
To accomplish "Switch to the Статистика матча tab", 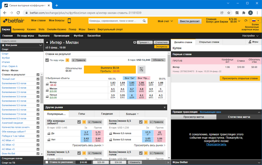I will (x=239, y=117).
